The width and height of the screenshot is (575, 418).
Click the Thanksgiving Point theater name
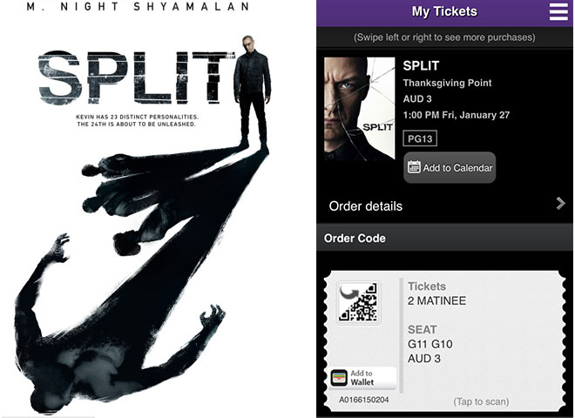tap(447, 83)
